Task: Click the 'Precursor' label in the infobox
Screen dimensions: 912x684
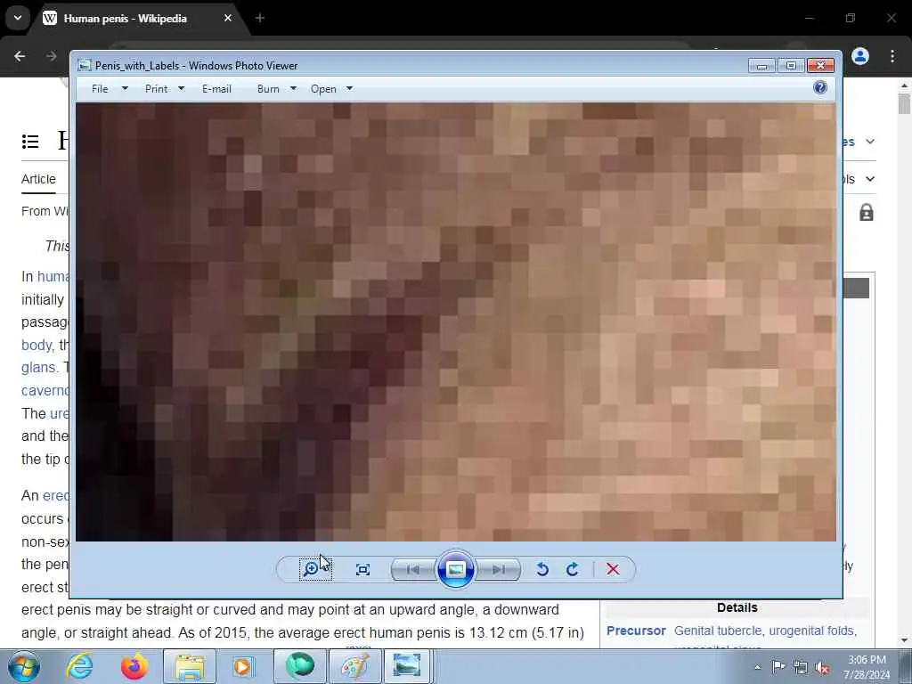Action: (x=636, y=631)
